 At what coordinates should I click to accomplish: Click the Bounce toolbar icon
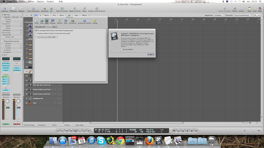(235, 8)
